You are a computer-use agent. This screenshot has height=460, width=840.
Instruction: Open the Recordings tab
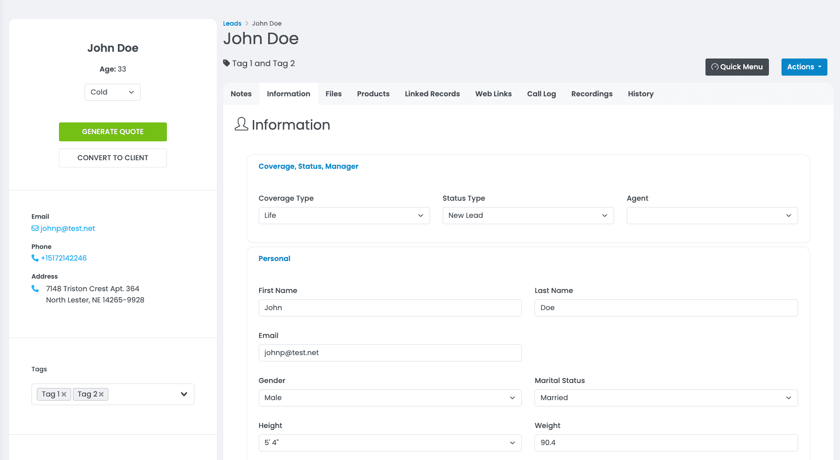coord(592,94)
